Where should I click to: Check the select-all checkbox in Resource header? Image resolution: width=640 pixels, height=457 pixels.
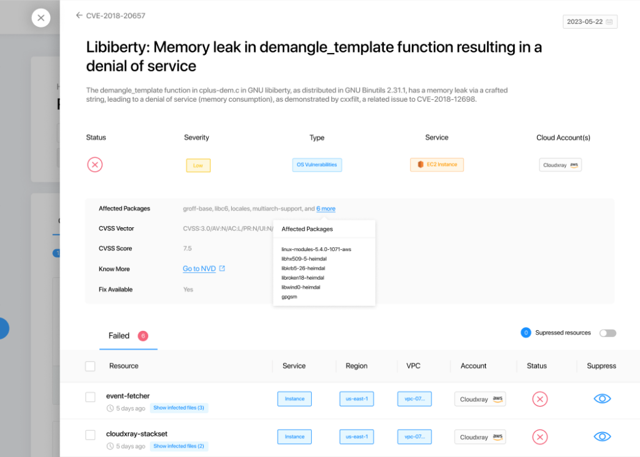[x=91, y=366]
